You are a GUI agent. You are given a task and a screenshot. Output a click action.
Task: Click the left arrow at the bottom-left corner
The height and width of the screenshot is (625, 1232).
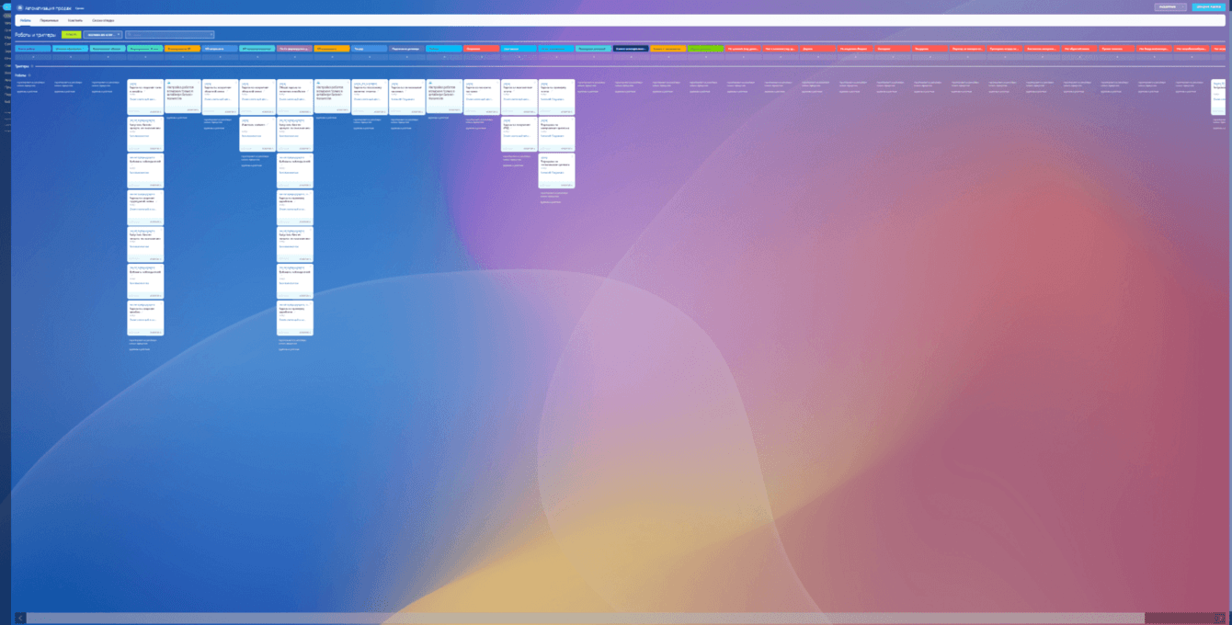pos(20,619)
